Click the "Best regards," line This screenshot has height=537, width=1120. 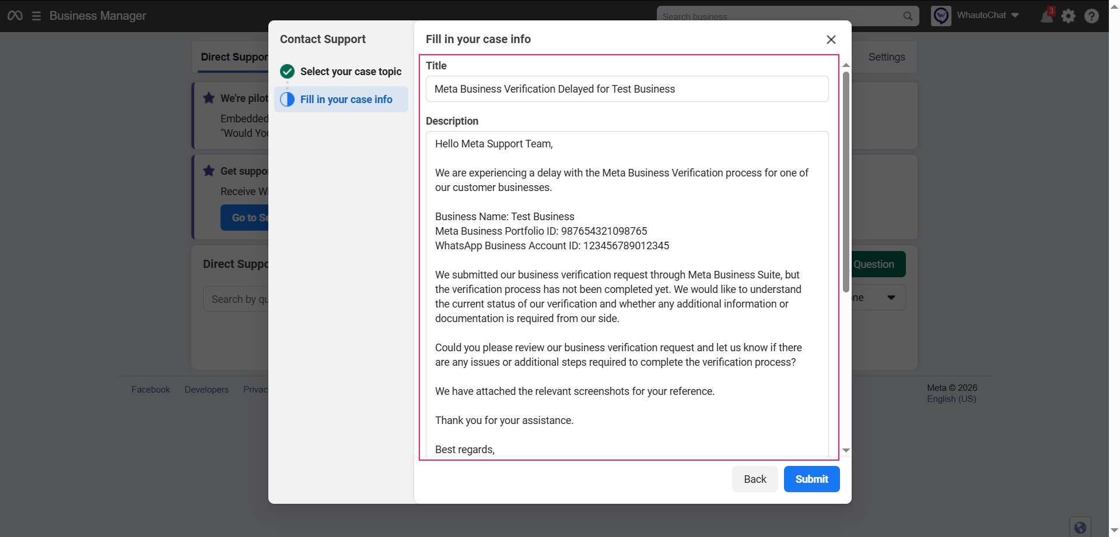(x=465, y=450)
